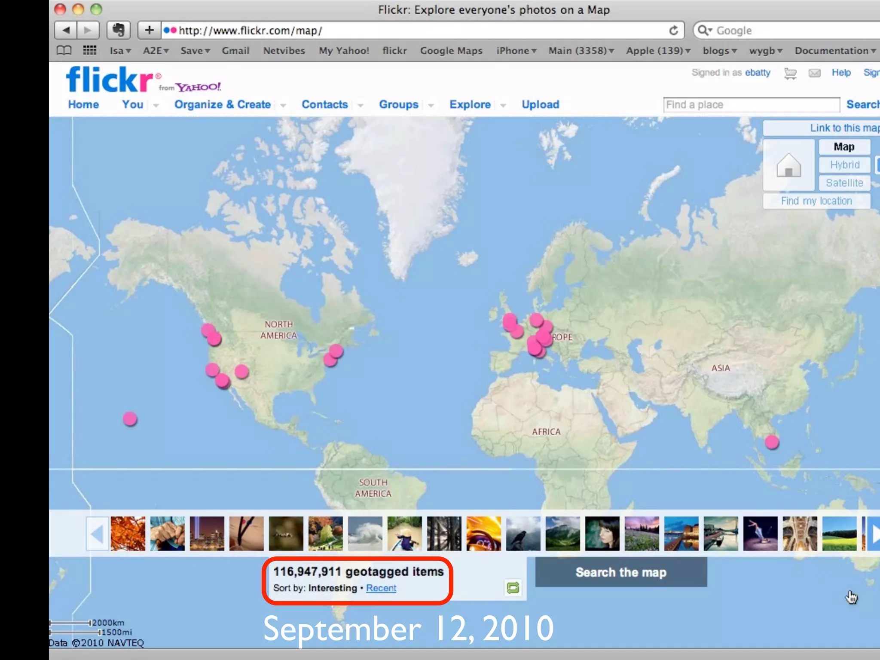Click the add bookmark plus button
The width and height of the screenshot is (880, 660).
(x=149, y=31)
